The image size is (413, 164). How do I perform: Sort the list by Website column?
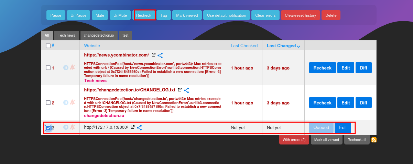point(92,46)
